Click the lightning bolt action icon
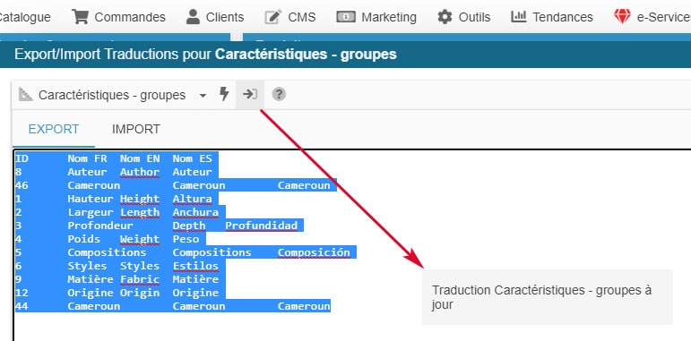Screen dimensions: 691x341 (224, 94)
